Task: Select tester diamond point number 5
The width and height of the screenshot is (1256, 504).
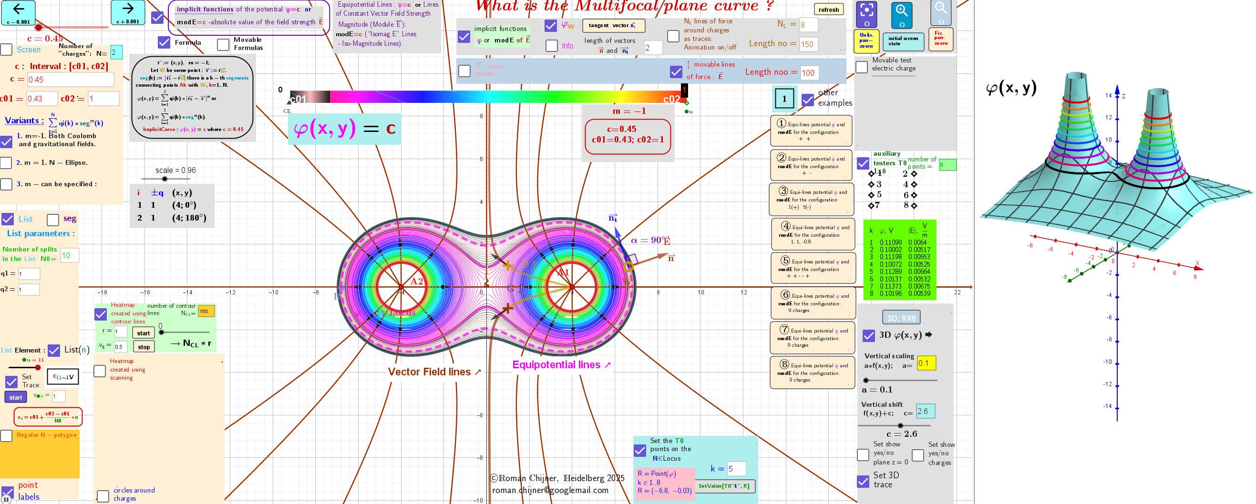Action: [x=871, y=195]
